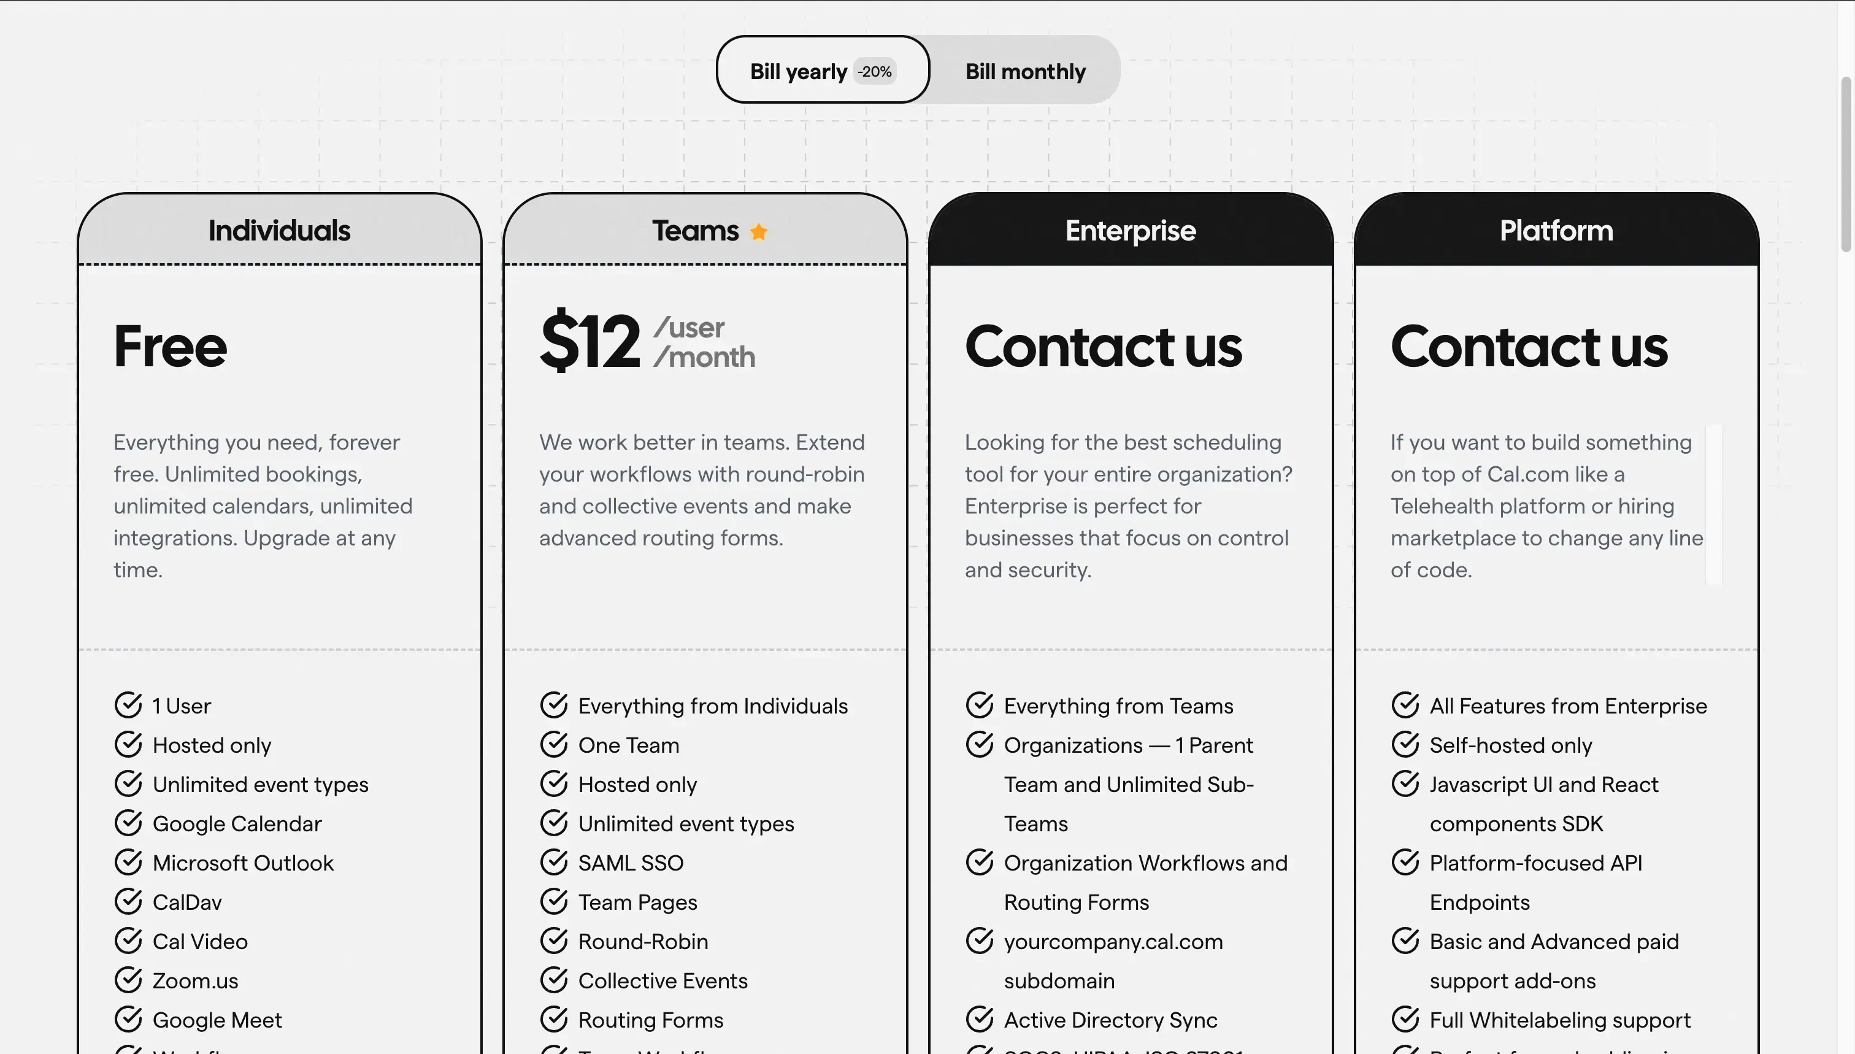The width and height of the screenshot is (1855, 1054).
Task: Click the star icon on Teams plan header
Action: 762,229
